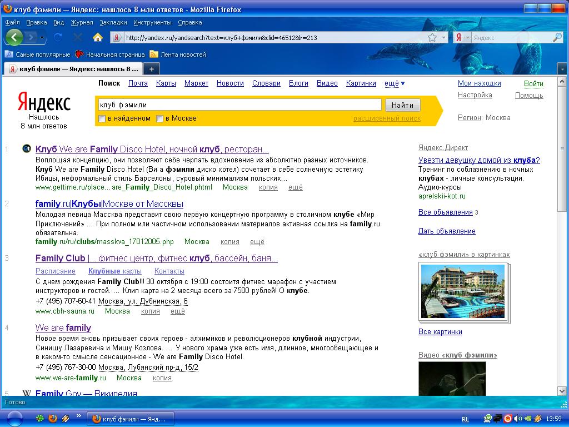
Task: Click the Home icon in navigation toolbar
Action: tap(98, 37)
